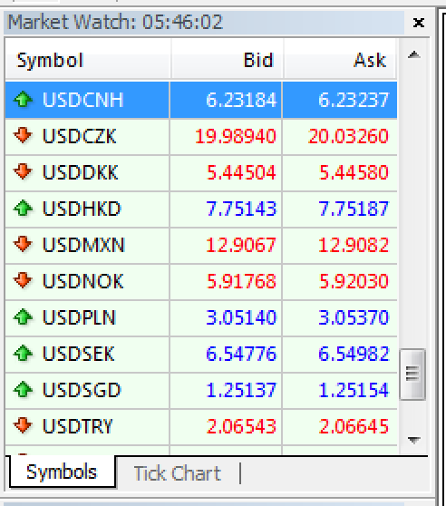
Task: Click the vertical scrollbar thumb
Action: point(412,375)
